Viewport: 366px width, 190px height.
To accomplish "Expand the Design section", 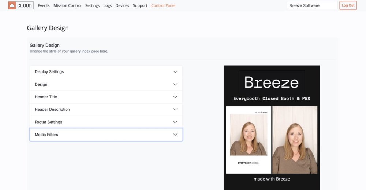I will (x=106, y=84).
